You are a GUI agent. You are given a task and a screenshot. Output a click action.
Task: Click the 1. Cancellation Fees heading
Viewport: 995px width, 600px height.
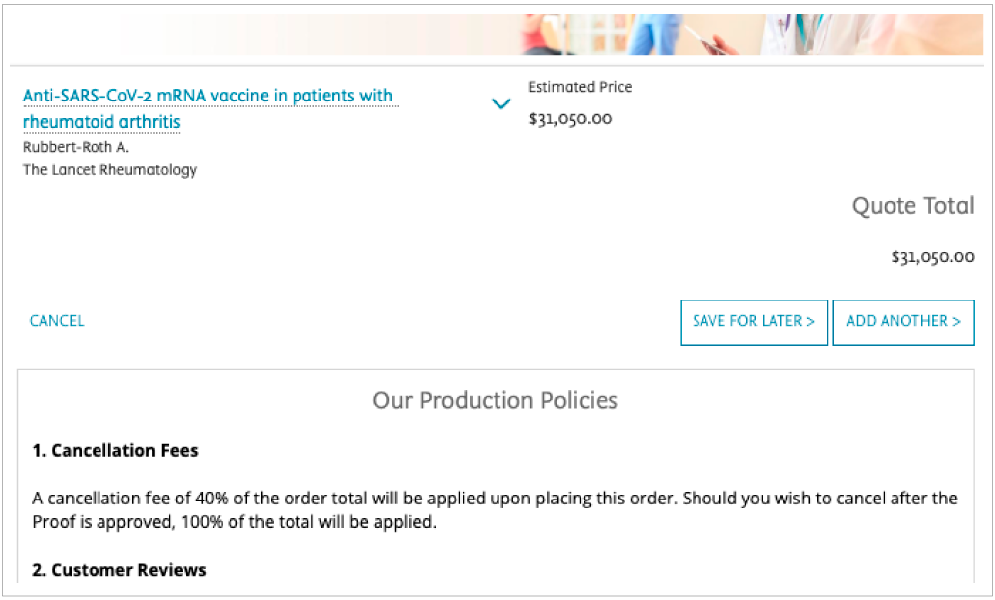[115, 451]
